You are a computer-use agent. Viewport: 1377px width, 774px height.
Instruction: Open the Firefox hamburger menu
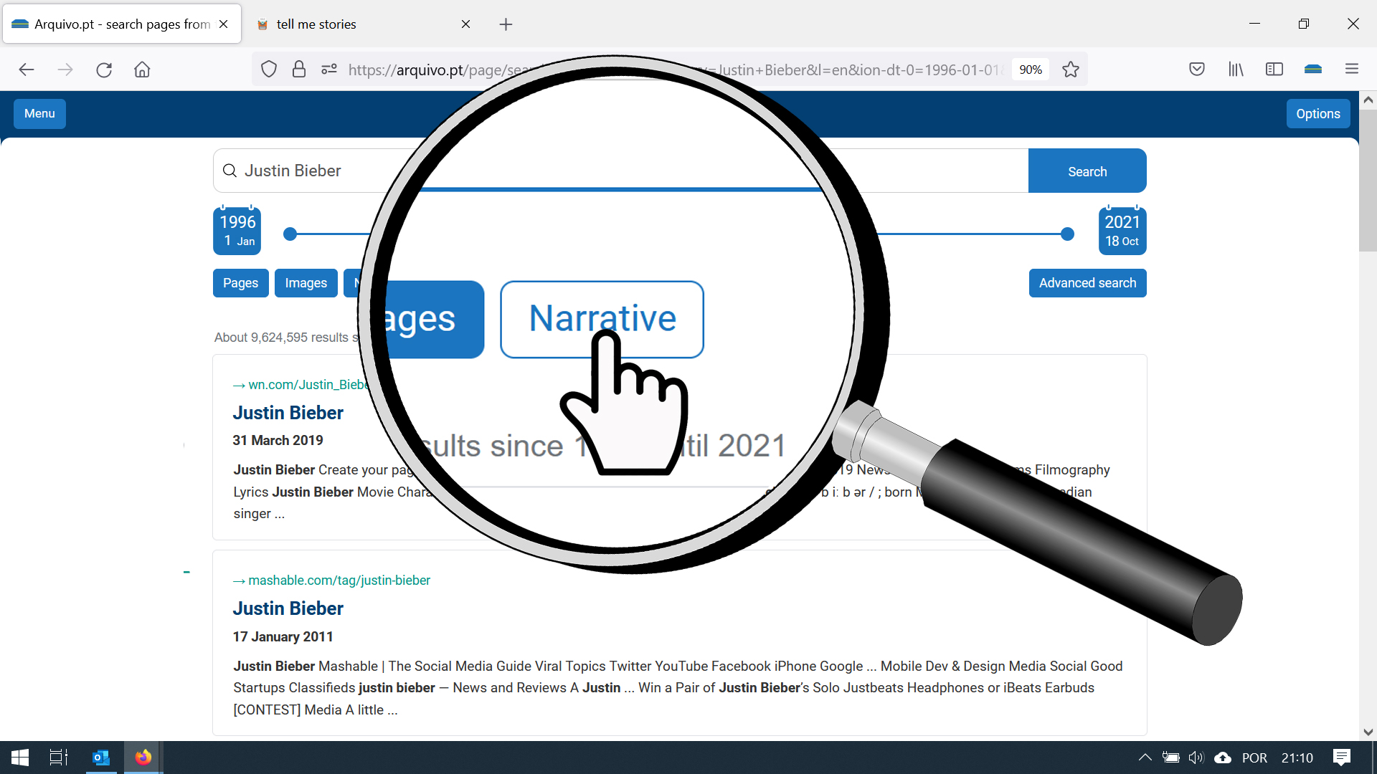[1352, 70]
